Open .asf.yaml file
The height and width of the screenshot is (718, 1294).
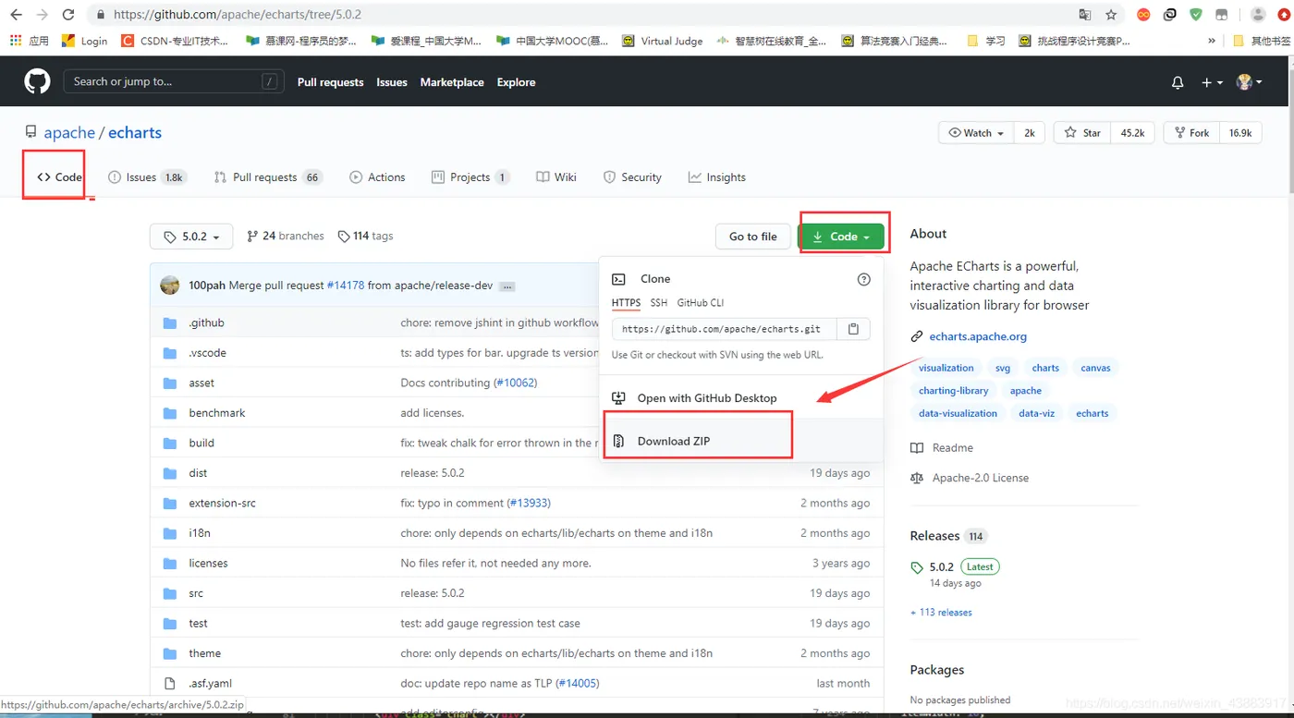(210, 683)
